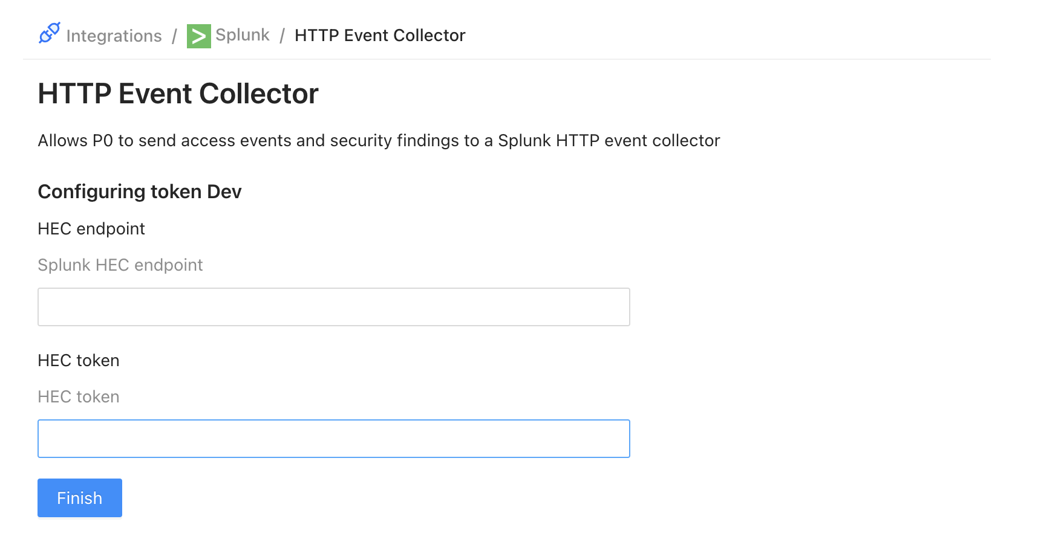Focus the HEC token input field
The height and width of the screenshot is (545, 1038).
333,439
